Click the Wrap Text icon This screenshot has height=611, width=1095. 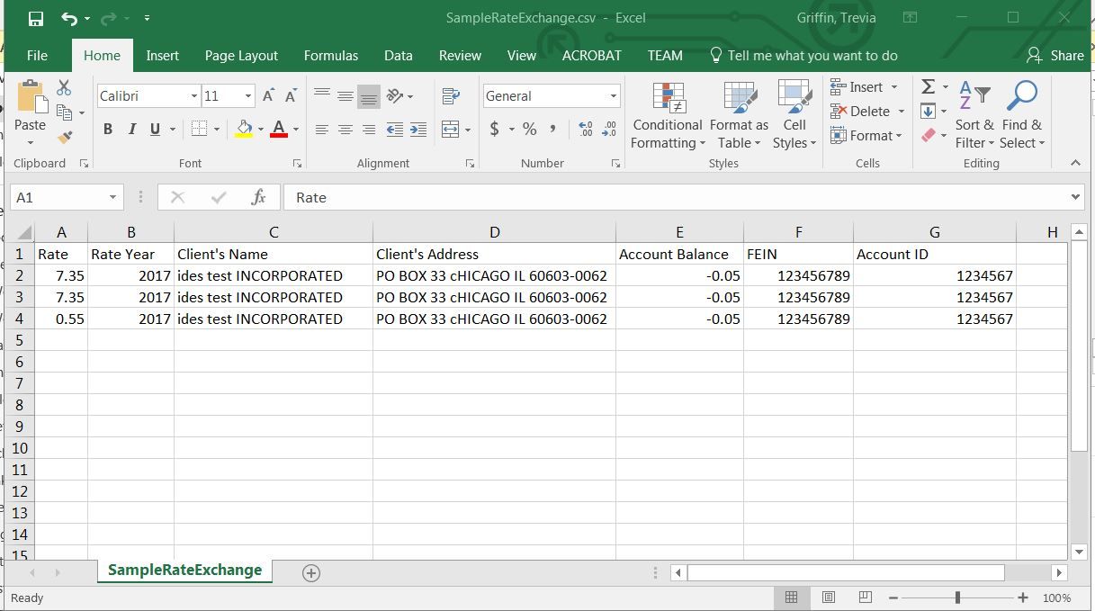click(452, 96)
